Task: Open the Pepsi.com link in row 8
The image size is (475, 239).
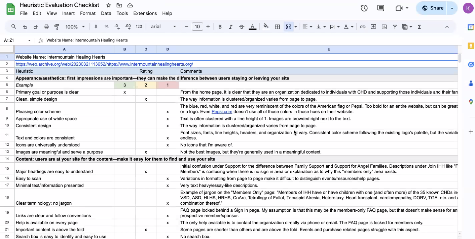Action: [222, 112]
